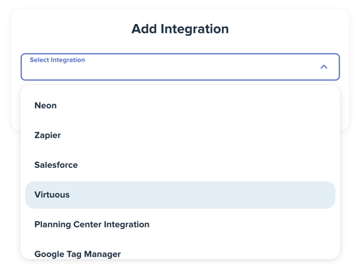Close the integration list via up-arrow icon
Screen dimensions: 360x271
[x=324, y=67]
